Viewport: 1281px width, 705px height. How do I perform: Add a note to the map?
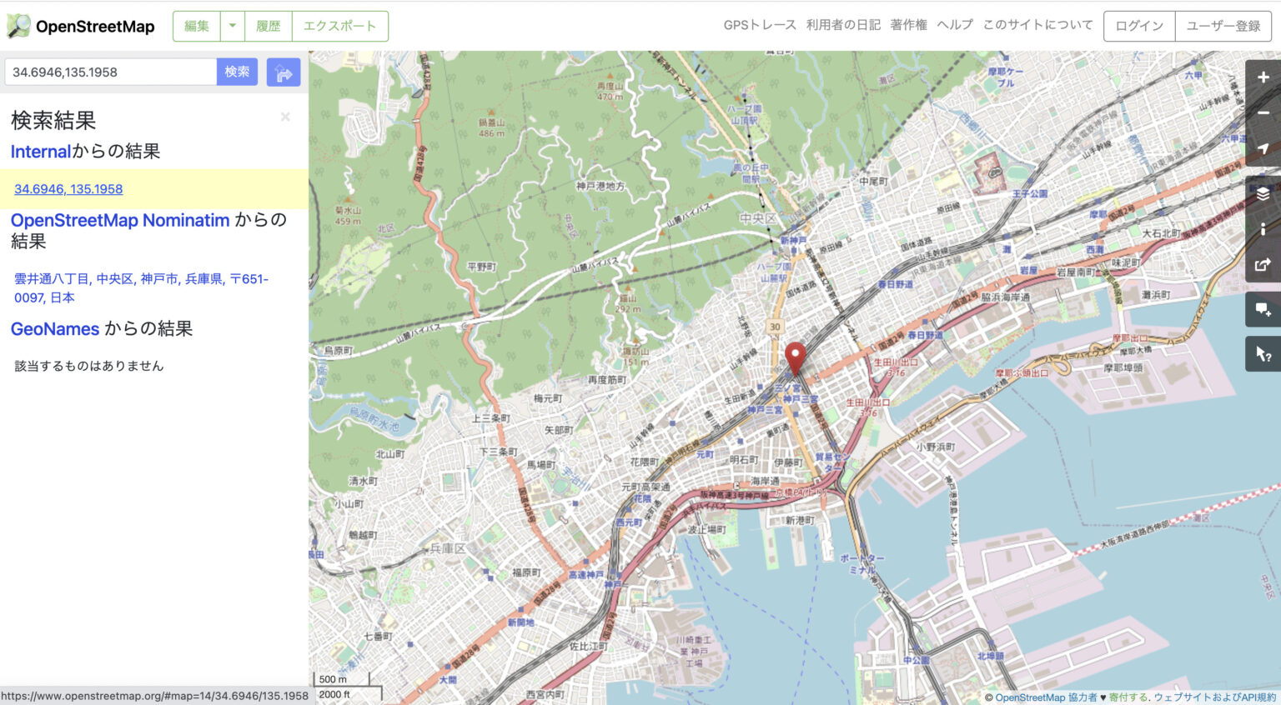click(1262, 309)
